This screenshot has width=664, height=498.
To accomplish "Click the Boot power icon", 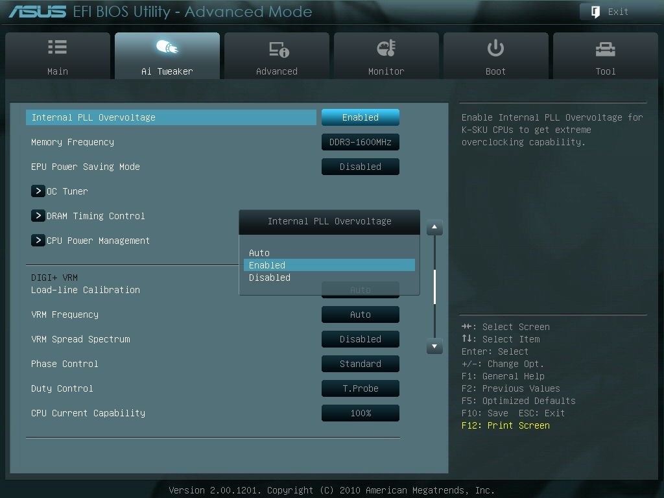I will 495,47.
